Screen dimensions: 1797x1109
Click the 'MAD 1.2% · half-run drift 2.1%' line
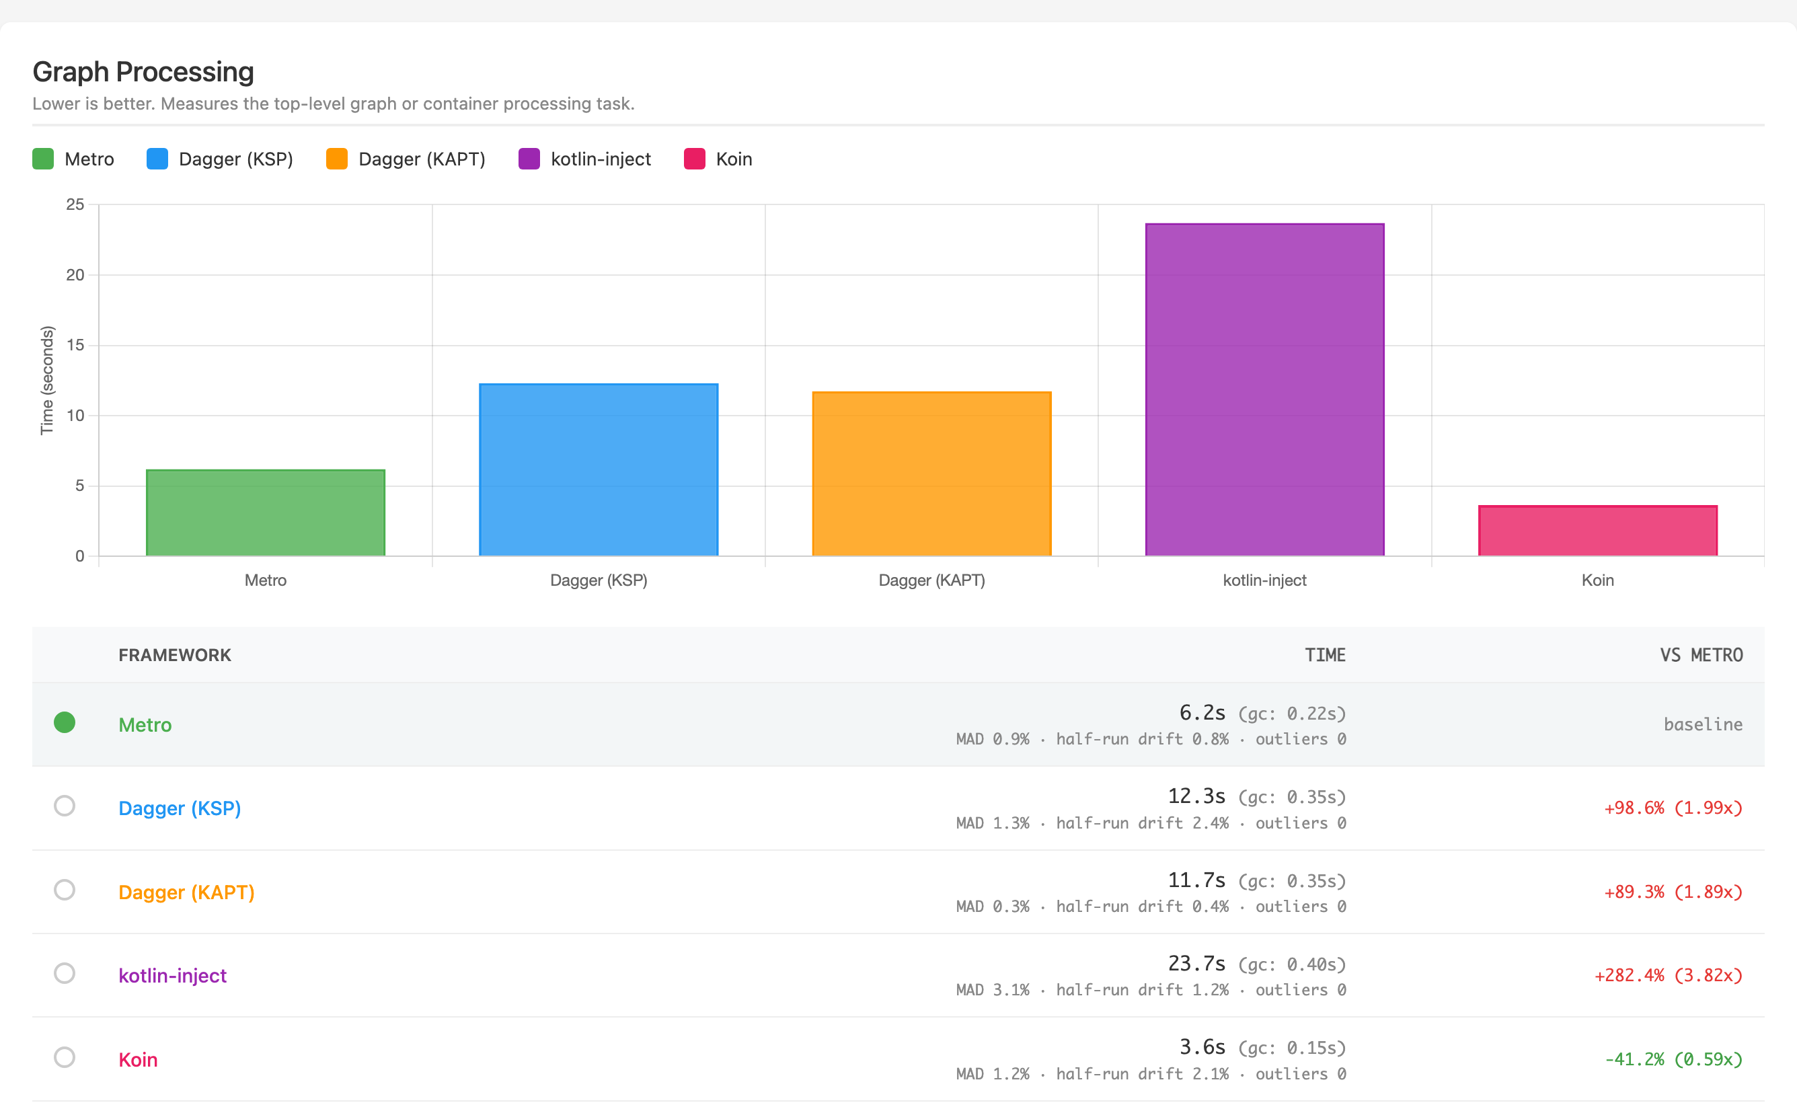(1151, 1074)
